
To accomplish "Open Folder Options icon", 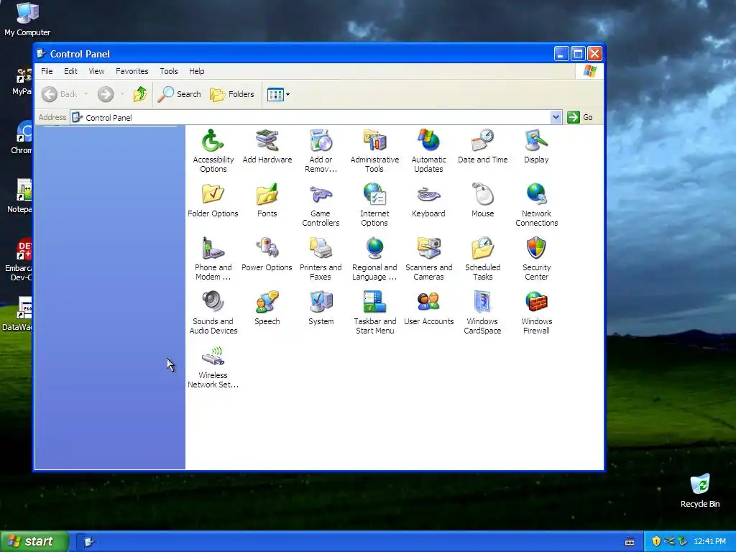I will [x=213, y=201].
